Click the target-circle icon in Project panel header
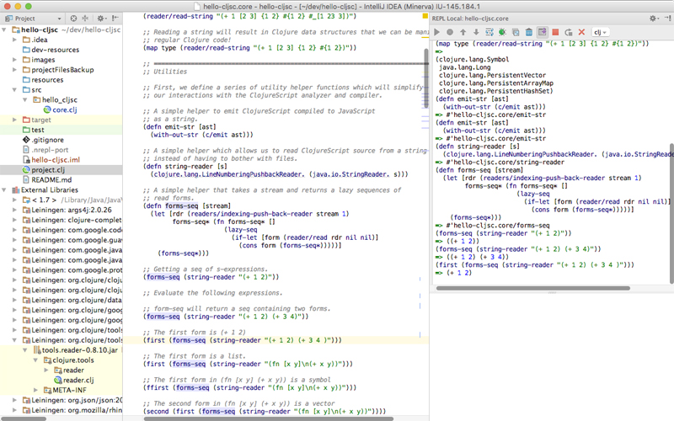This screenshot has height=421, width=674. [73, 19]
